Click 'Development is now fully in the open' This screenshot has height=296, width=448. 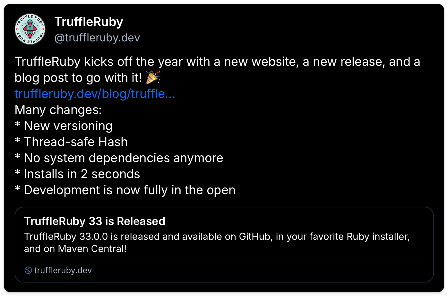click(129, 190)
